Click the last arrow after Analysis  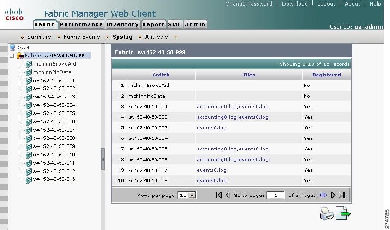[x=175, y=37]
